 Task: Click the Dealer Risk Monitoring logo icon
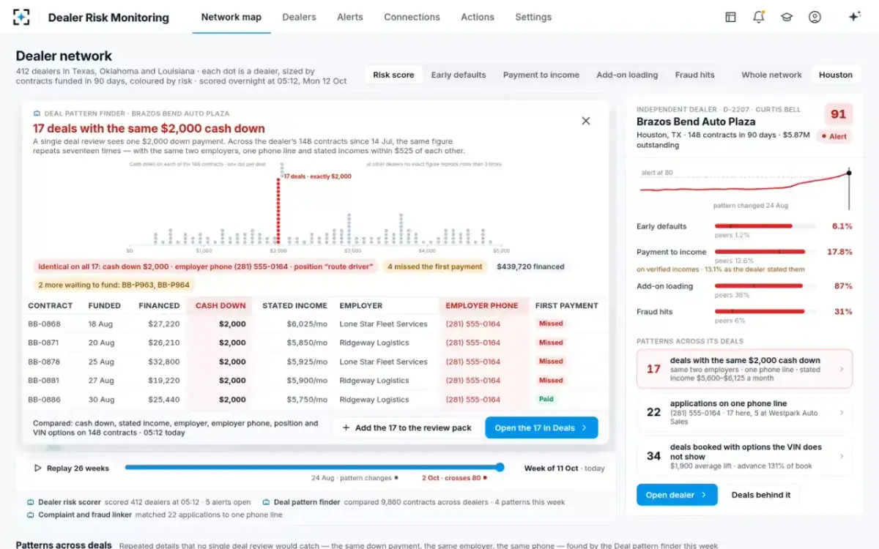21,17
